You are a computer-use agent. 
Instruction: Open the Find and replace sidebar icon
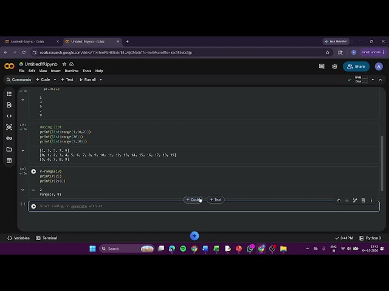[9, 105]
